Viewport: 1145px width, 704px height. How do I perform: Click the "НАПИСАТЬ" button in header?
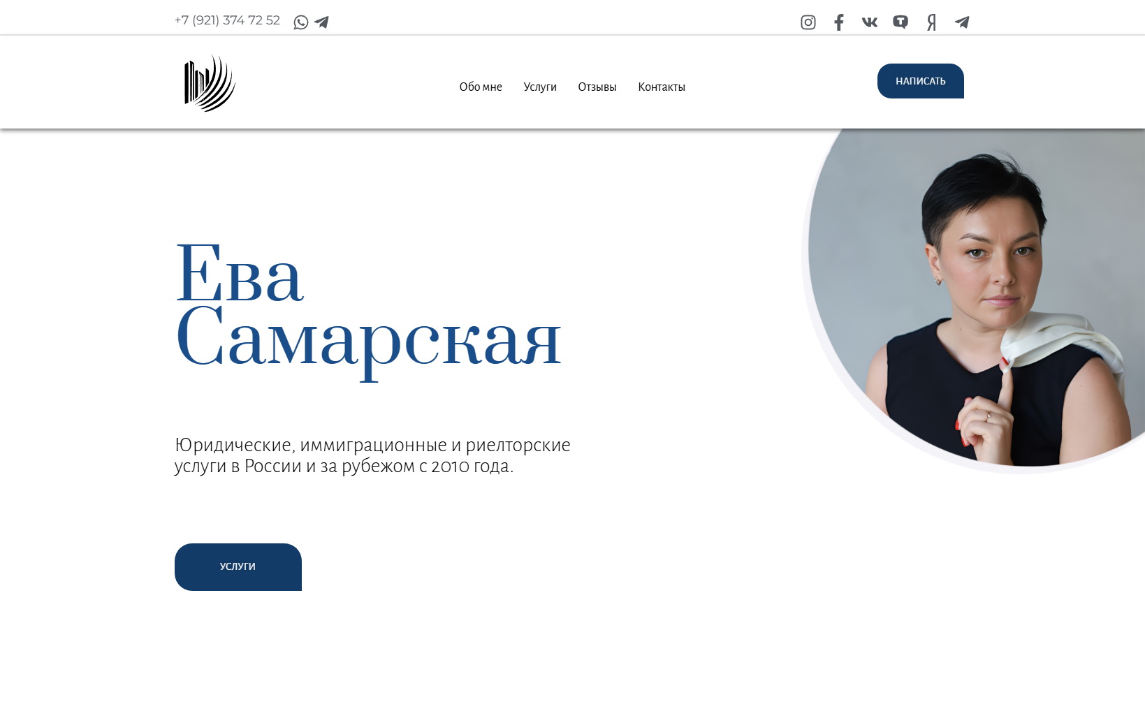click(x=921, y=81)
